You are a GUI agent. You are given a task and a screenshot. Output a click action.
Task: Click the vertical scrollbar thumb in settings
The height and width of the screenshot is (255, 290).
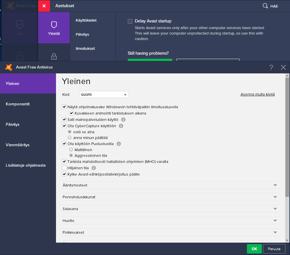(287, 137)
